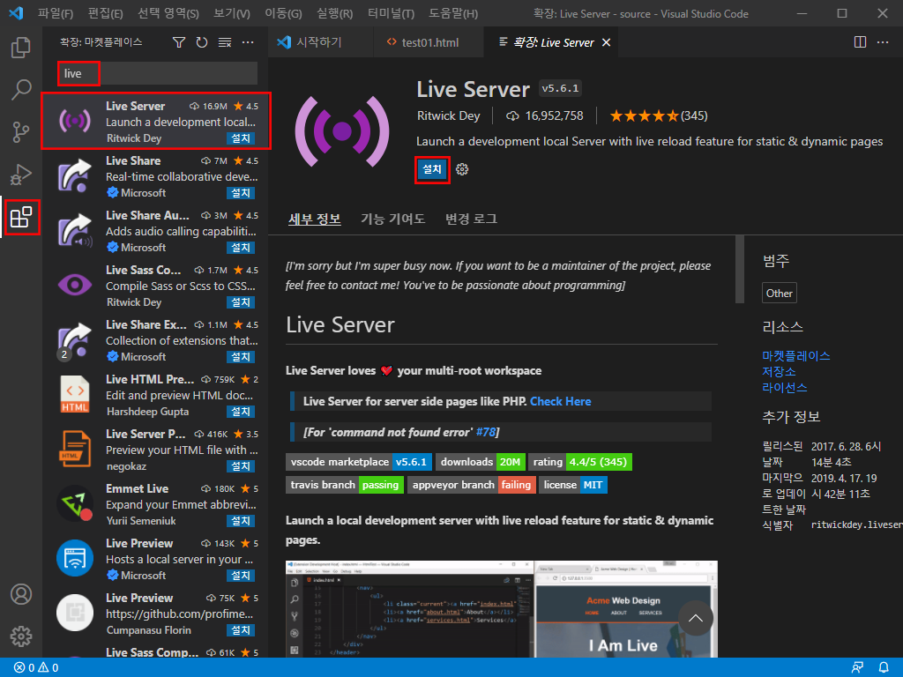903x677 pixels.
Task: Click the errors and warnings status item
Action: tap(36, 668)
